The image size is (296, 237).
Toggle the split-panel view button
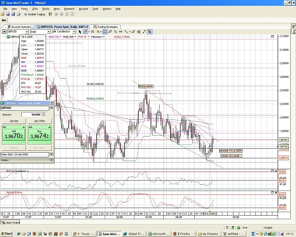(x=105, y=32)
